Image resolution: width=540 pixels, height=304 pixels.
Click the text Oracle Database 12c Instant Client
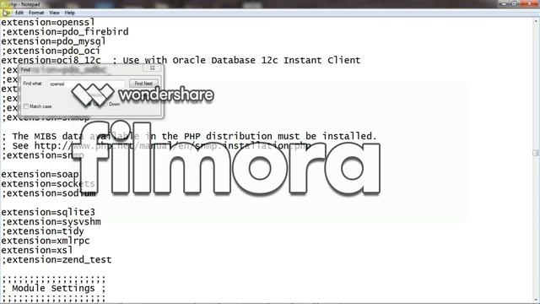267,60
